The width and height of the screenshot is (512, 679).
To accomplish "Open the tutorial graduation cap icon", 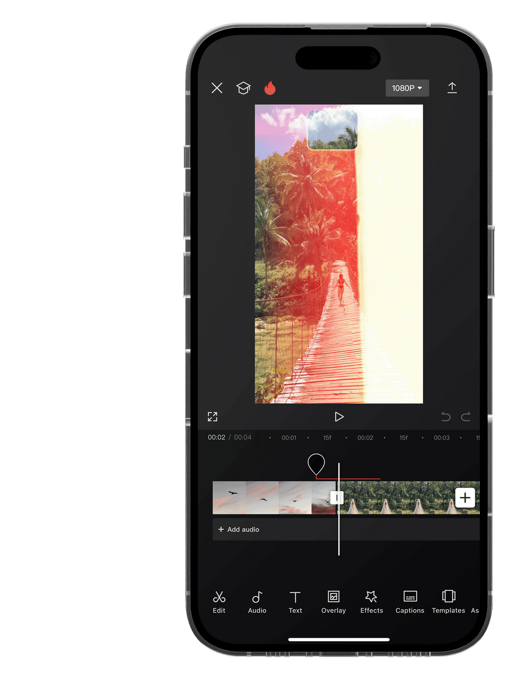I will coord(243,88).
